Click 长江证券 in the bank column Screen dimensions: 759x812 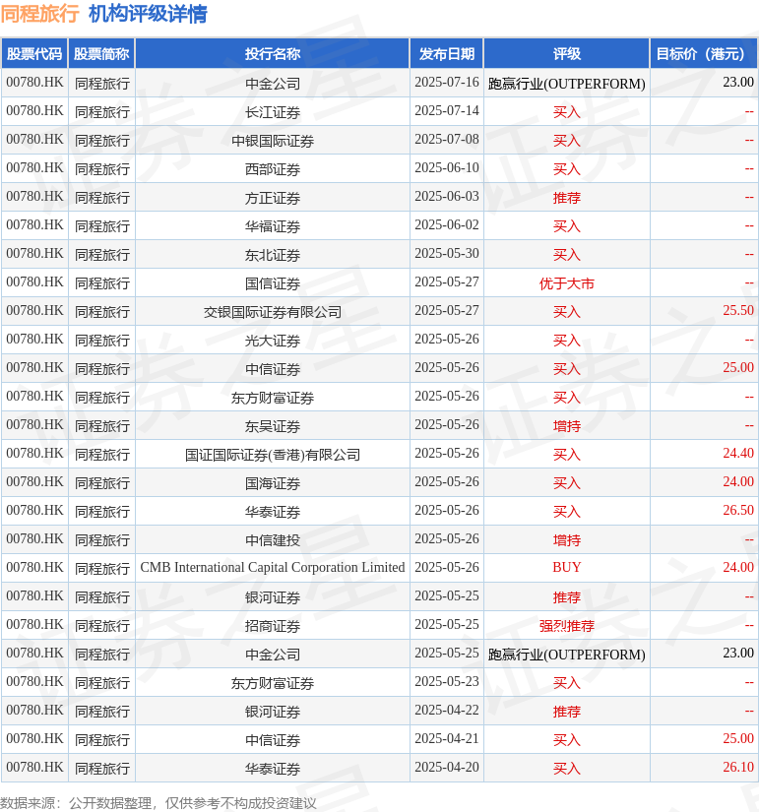point(273,112)
